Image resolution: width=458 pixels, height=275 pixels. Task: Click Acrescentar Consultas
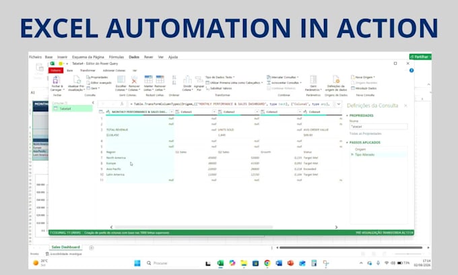pos(284,83)
